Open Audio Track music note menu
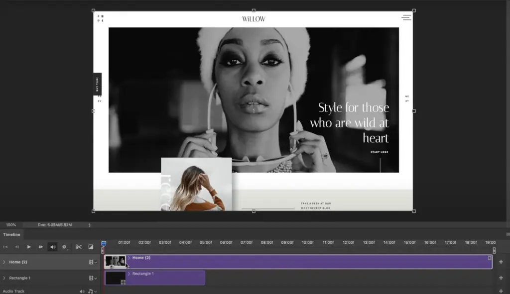This screenshot has width=510, height=294. pyautogui.click(x=92, y=291)
